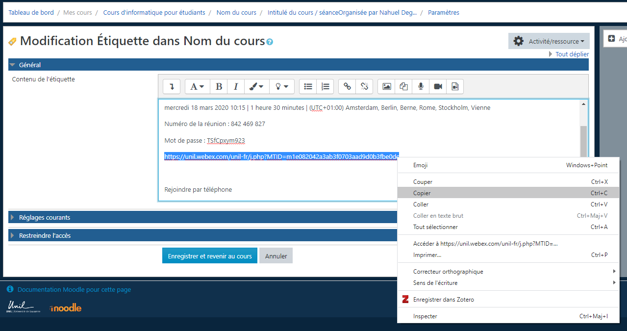The width and height of the screenshot is (627, 331).
Task: Insert a link with the chain icon
Action: coord(347,86)
